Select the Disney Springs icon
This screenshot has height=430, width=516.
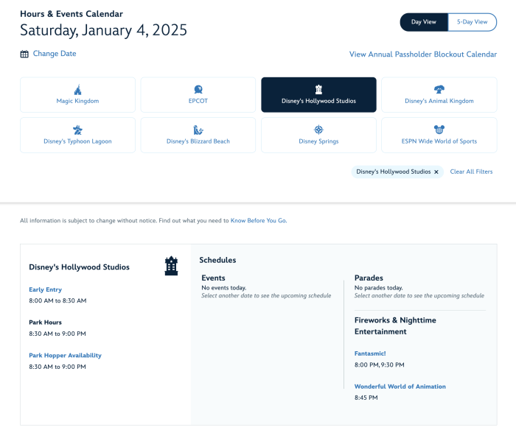318,130
